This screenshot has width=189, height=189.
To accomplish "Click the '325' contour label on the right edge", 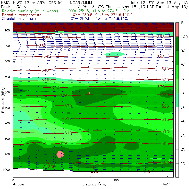I will tap(165, 95).
